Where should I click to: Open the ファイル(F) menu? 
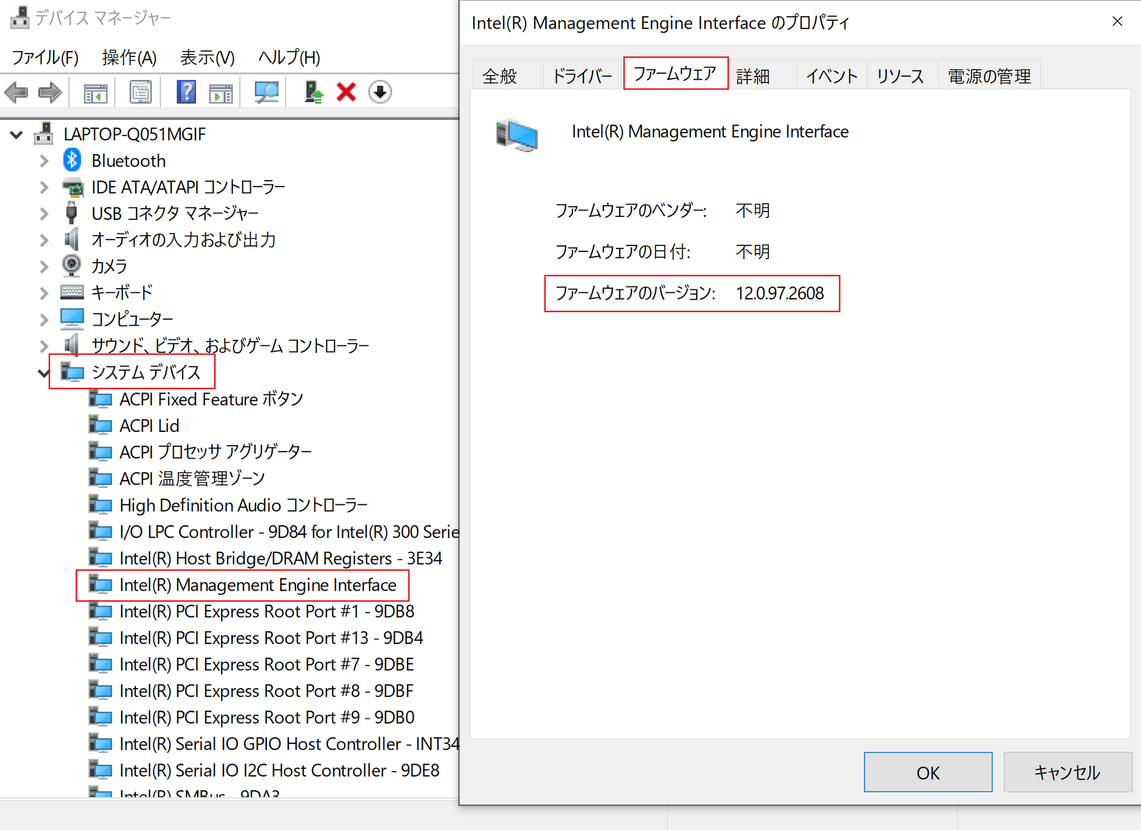(x=45, y=58)
